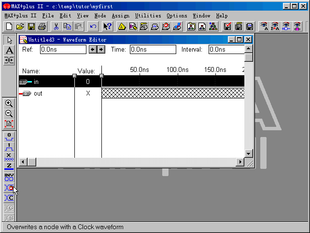
Task: Click the Save file toolbar icon
Action: click(x=31, y=27)
